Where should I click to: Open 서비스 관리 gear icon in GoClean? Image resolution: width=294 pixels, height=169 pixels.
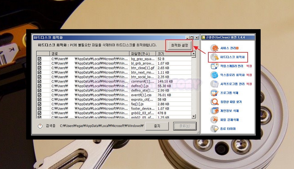214,48
